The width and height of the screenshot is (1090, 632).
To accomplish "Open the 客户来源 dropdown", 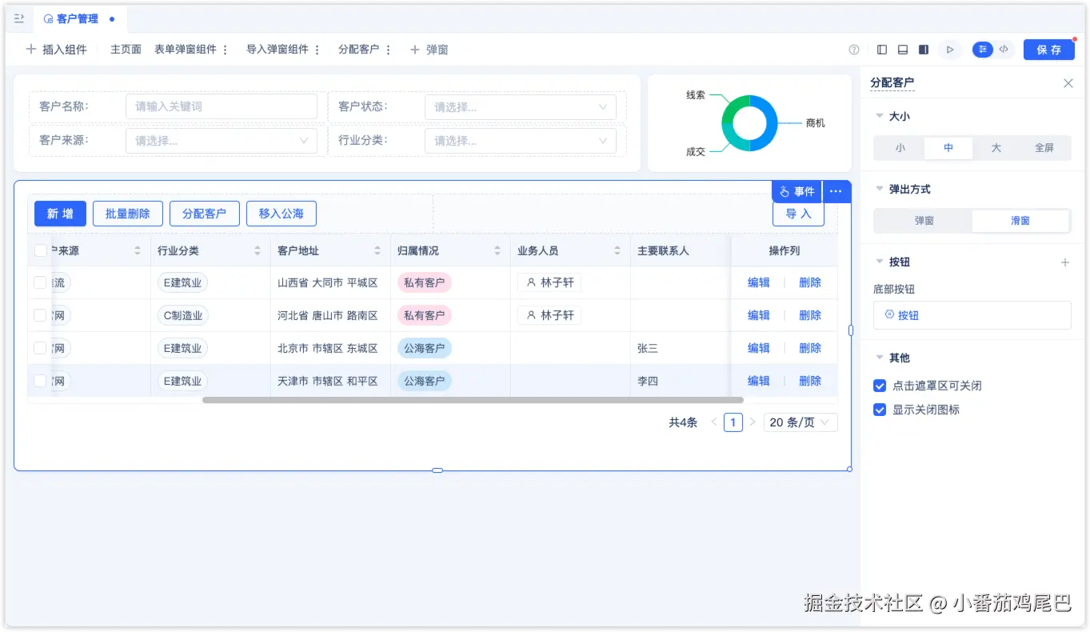I will pos(222,141).
